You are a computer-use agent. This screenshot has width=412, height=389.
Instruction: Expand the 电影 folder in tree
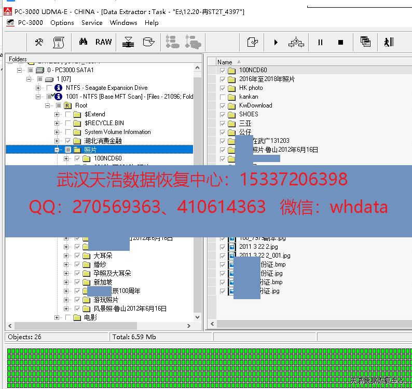57,317
